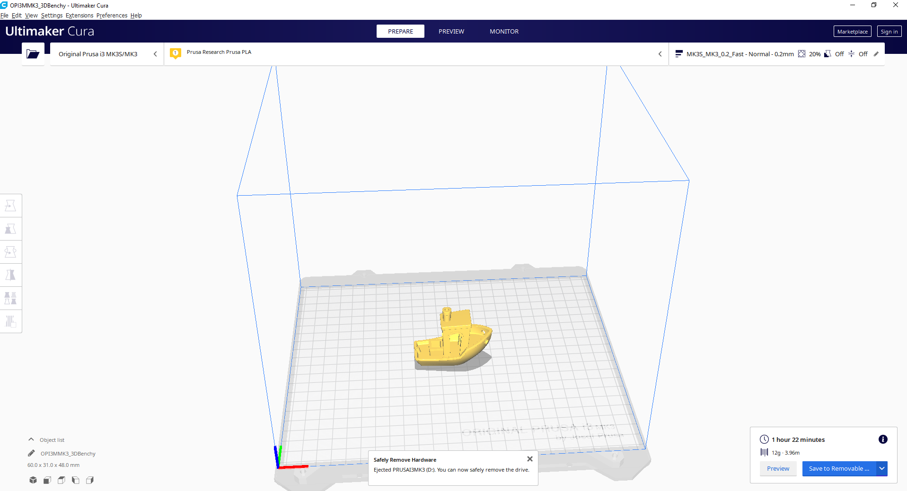The image size is (907, 491).
Task: Select the Rotate tool in left toolbar
Action: click(x=10, y=252)
